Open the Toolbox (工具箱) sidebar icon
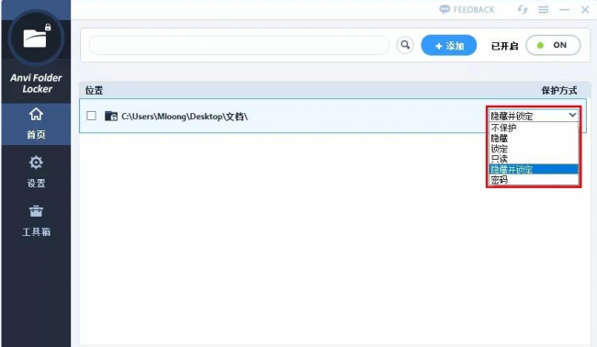The image size is (597, 347). click(x=36, y=211)
